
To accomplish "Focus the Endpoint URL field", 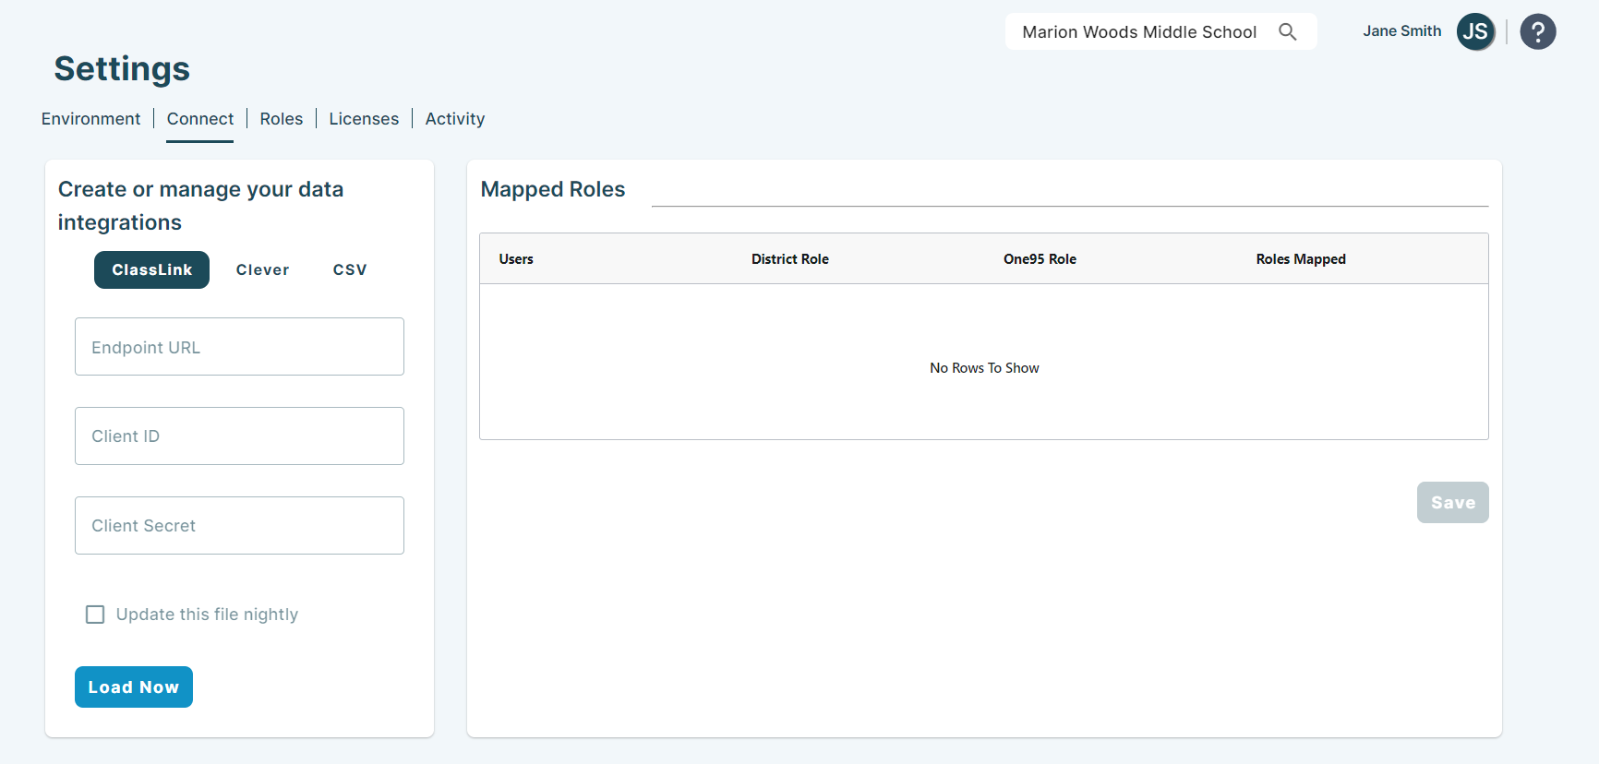I will point(239,347).
